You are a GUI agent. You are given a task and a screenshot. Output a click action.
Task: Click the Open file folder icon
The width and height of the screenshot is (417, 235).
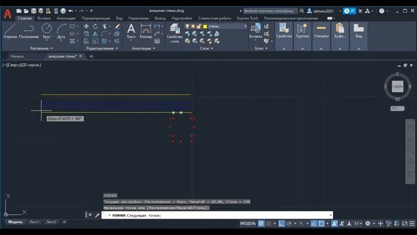[26, 11]
